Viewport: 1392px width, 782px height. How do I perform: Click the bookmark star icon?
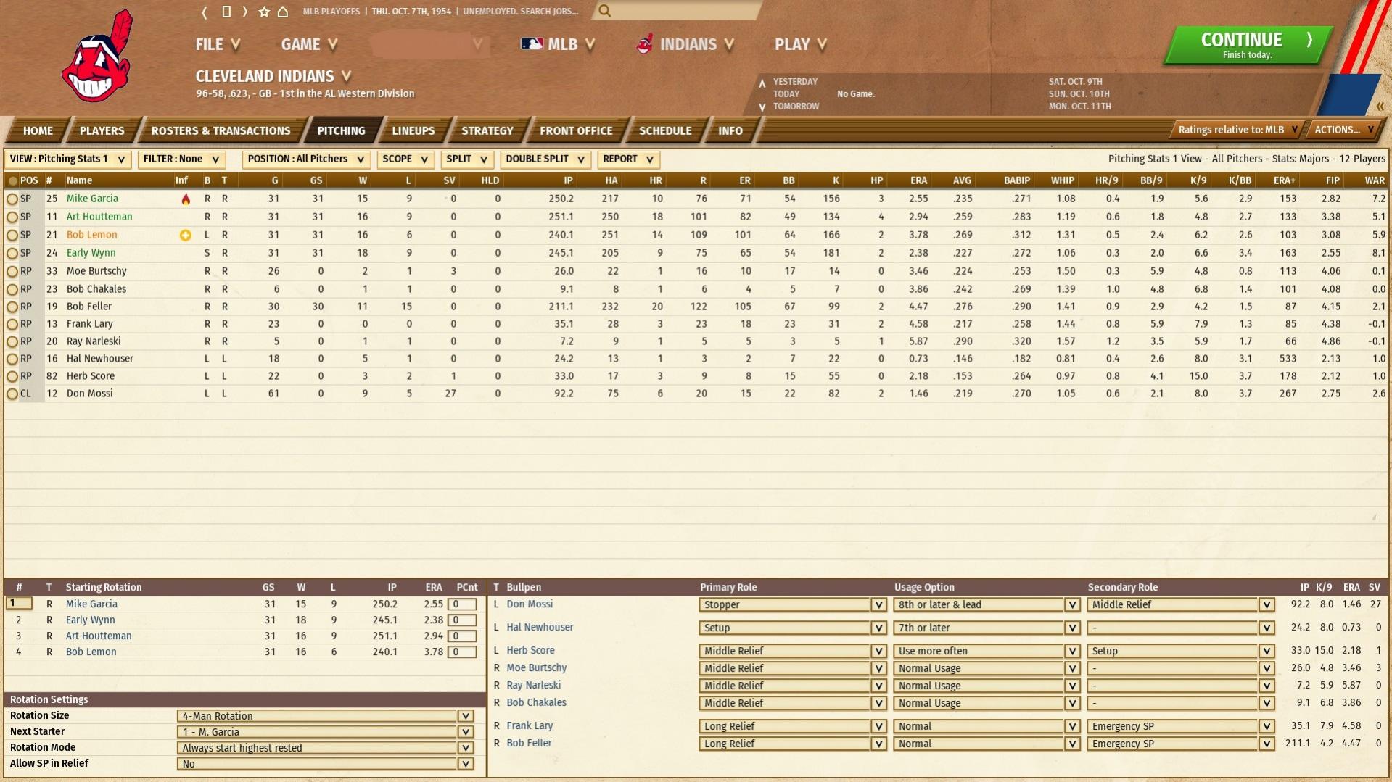coord(264,12)
